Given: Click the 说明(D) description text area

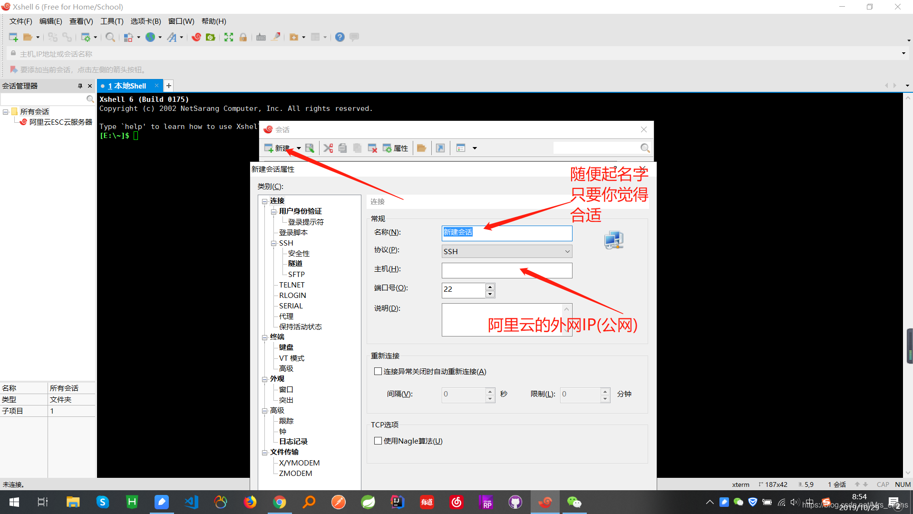Looking at the screenshot, I should click(507, 320).
